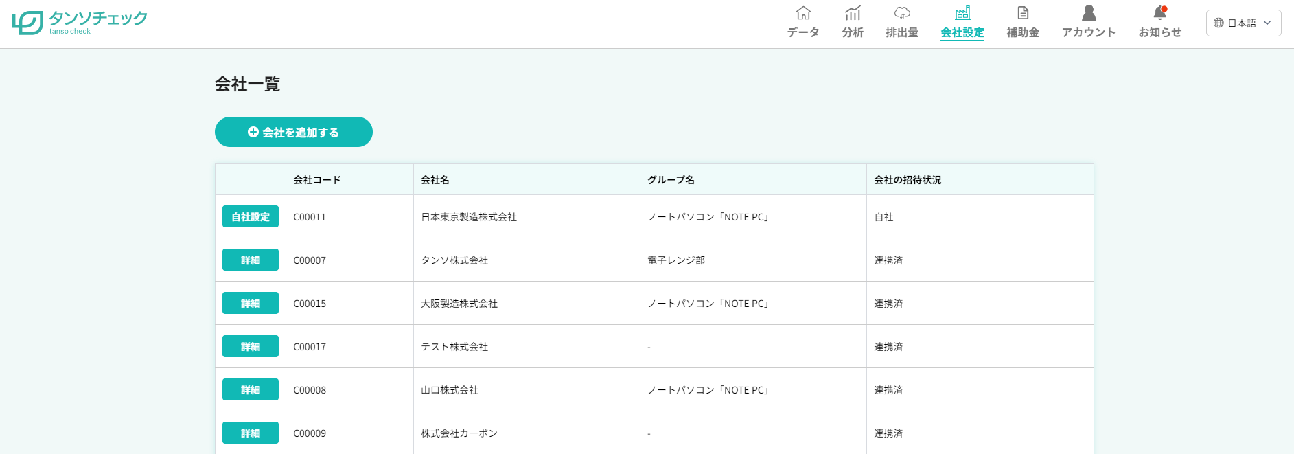Click the 会社名 column header
Screen dimensions: 1294x454
435,180
